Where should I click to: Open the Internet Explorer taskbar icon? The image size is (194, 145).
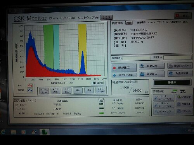[x=3, y=132]
